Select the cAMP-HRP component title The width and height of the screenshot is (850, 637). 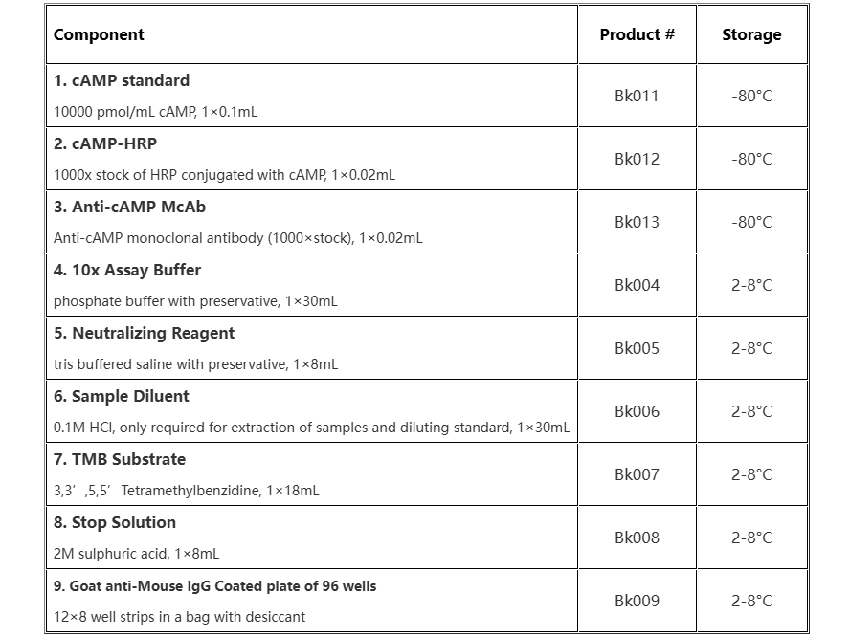[105, 144]
